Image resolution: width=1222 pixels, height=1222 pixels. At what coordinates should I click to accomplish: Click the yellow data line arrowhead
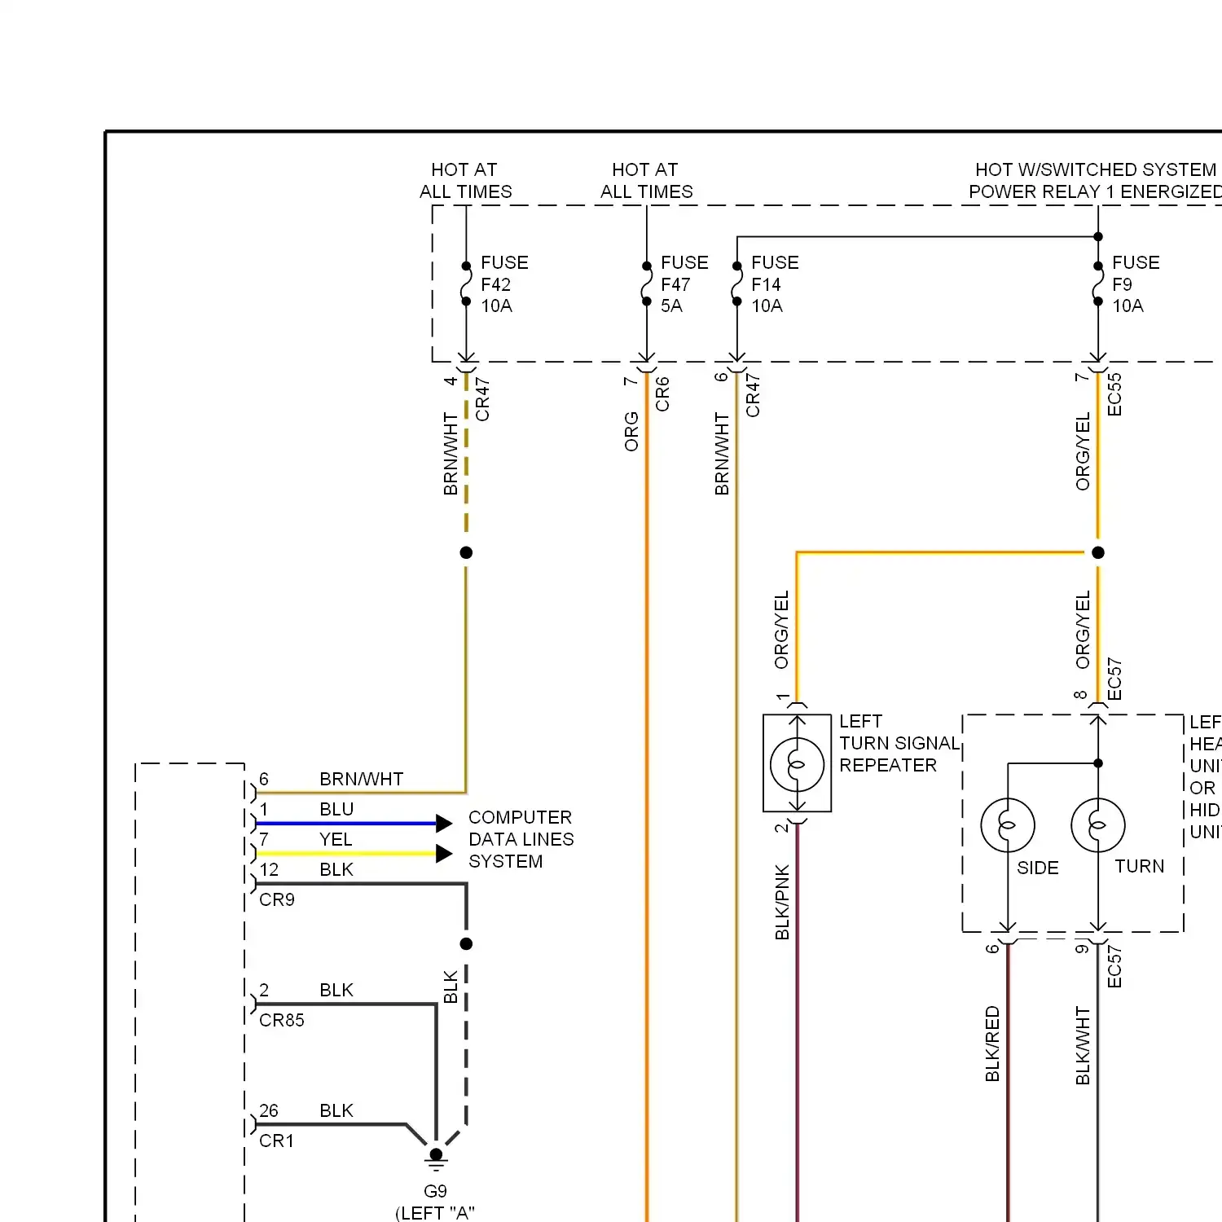pyautogui.click(x=444, y=853)
